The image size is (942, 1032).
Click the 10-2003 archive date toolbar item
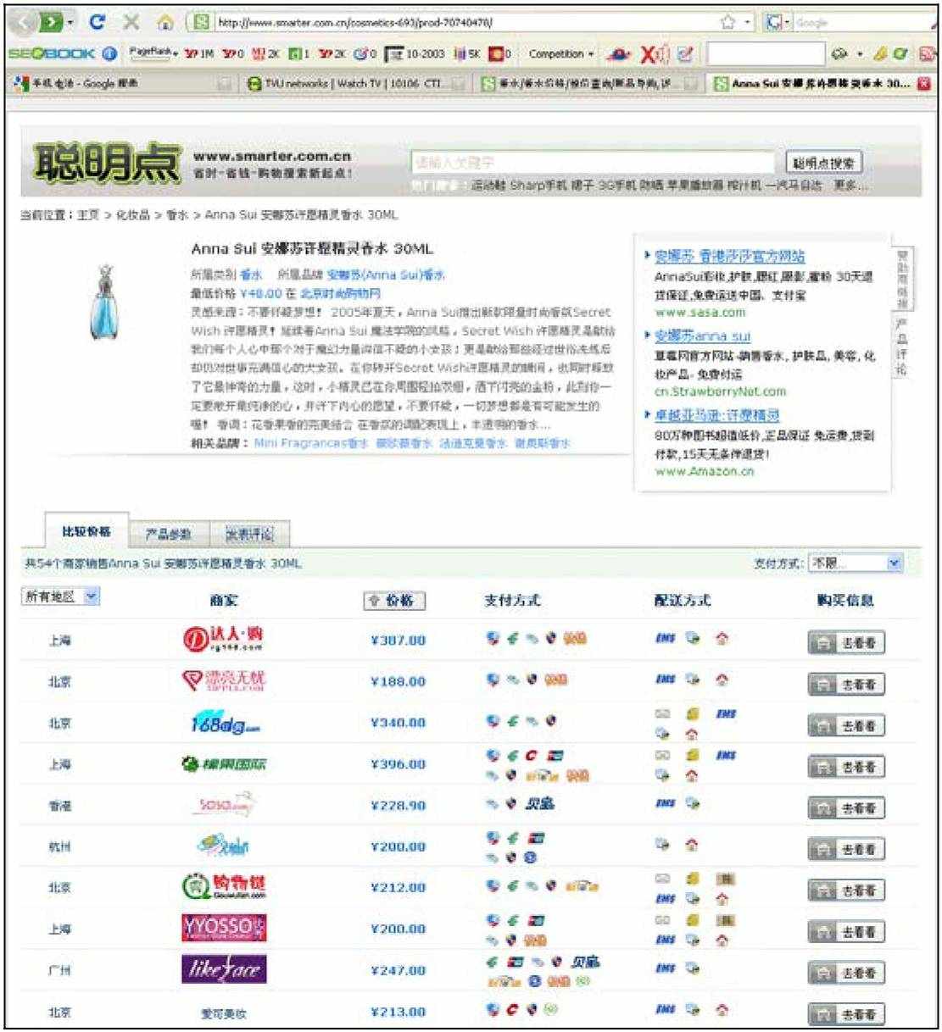point(415,53)
